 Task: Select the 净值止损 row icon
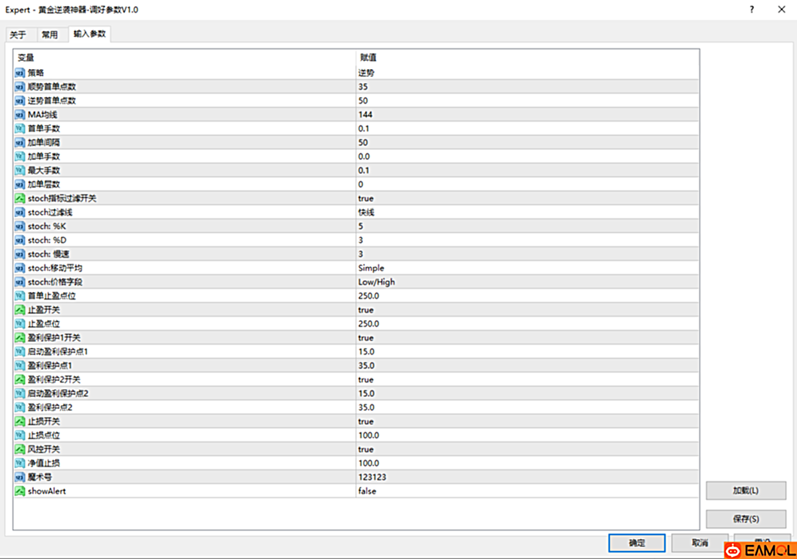(19, 463)
